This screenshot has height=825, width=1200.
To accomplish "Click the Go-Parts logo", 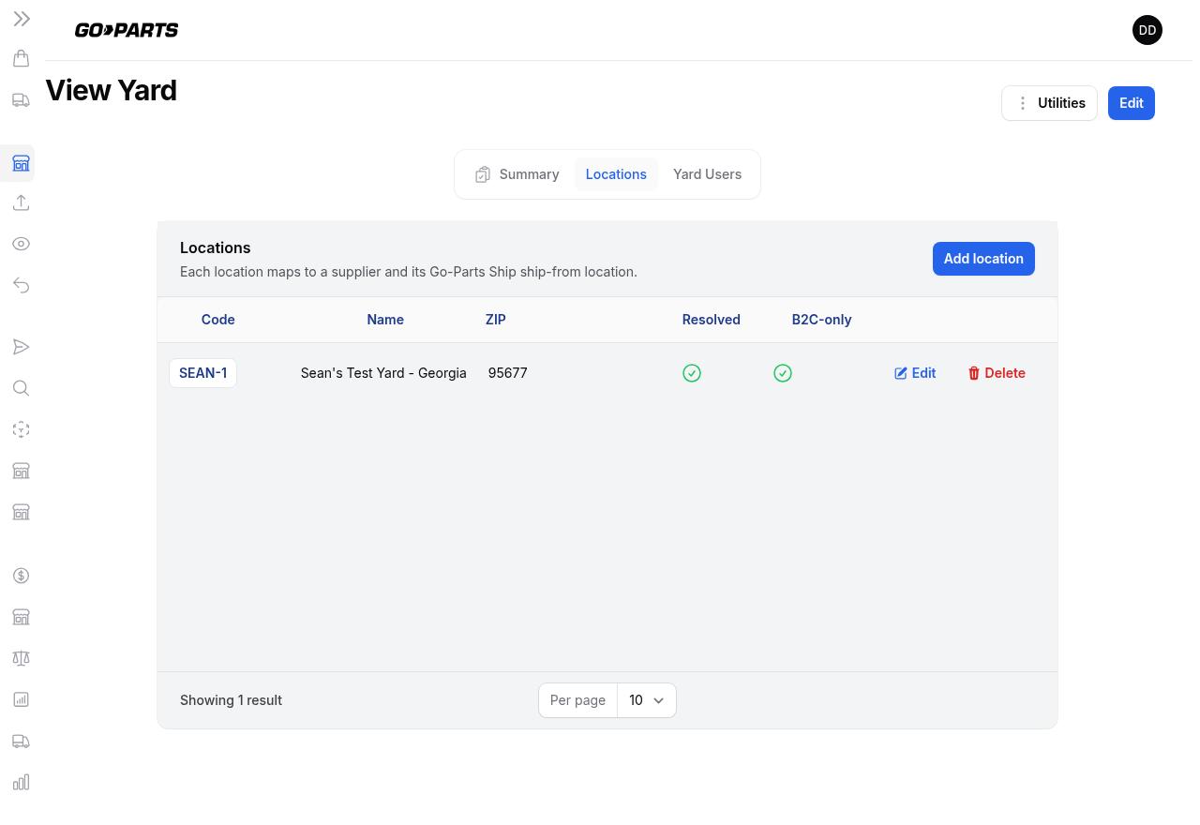I will (x=127, y=30).
